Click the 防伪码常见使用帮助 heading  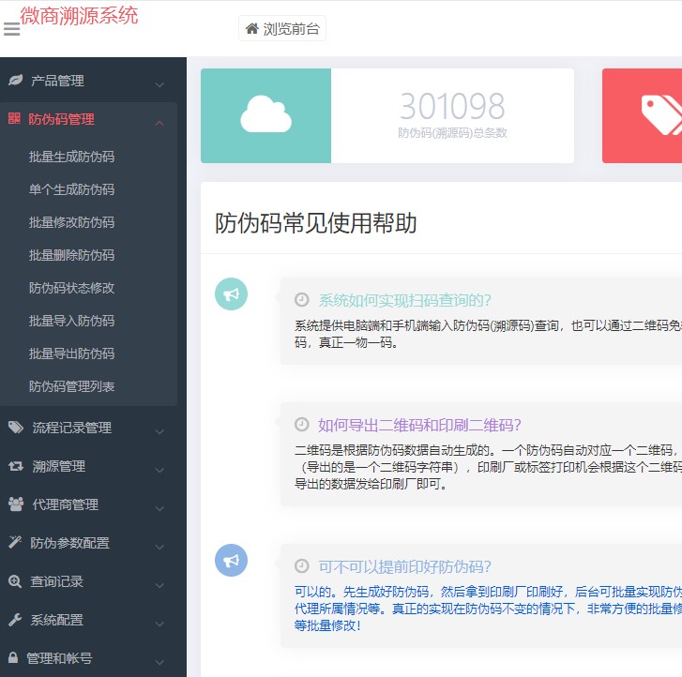coord(316,223)
